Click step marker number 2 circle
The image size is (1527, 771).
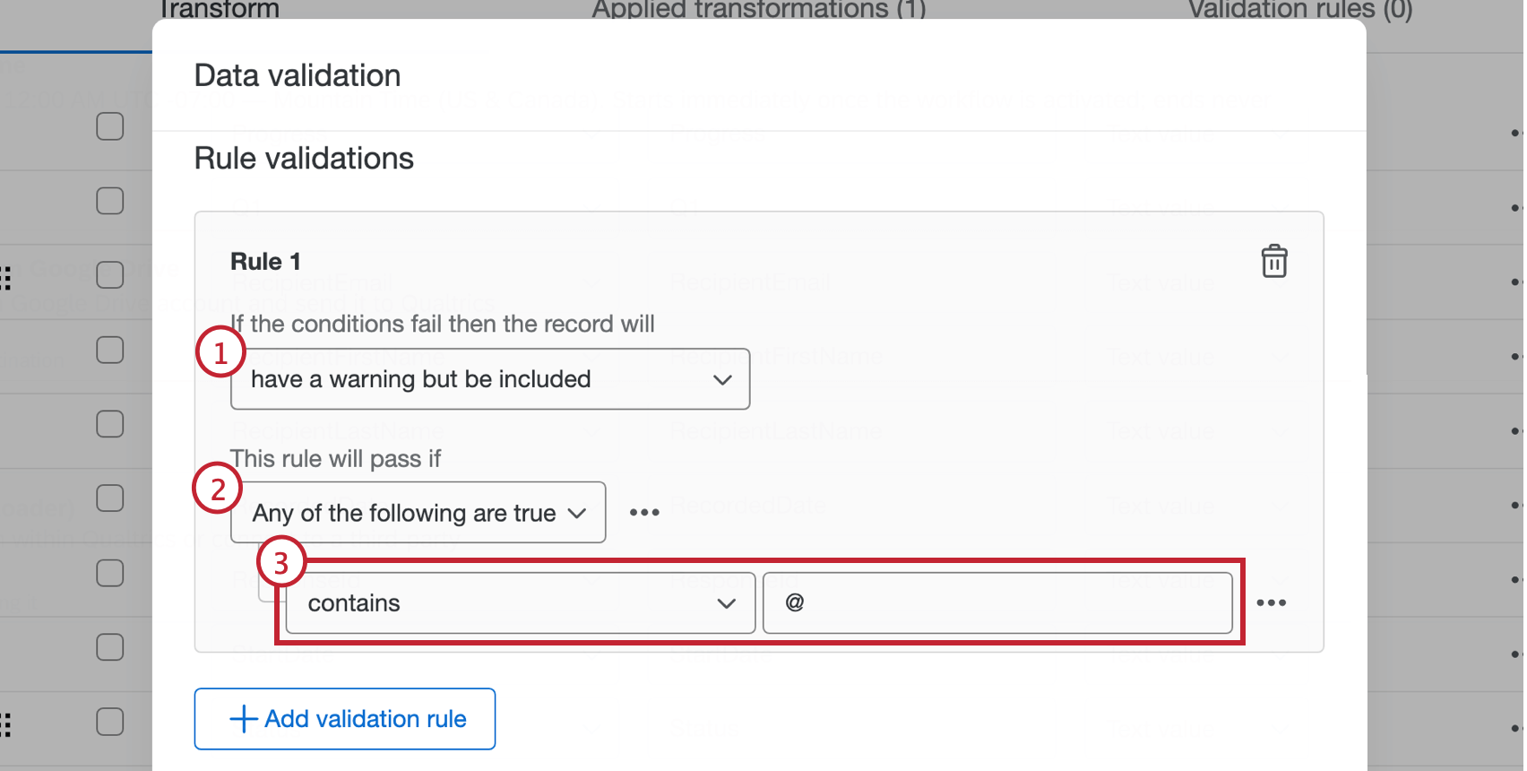coord(217,489)
